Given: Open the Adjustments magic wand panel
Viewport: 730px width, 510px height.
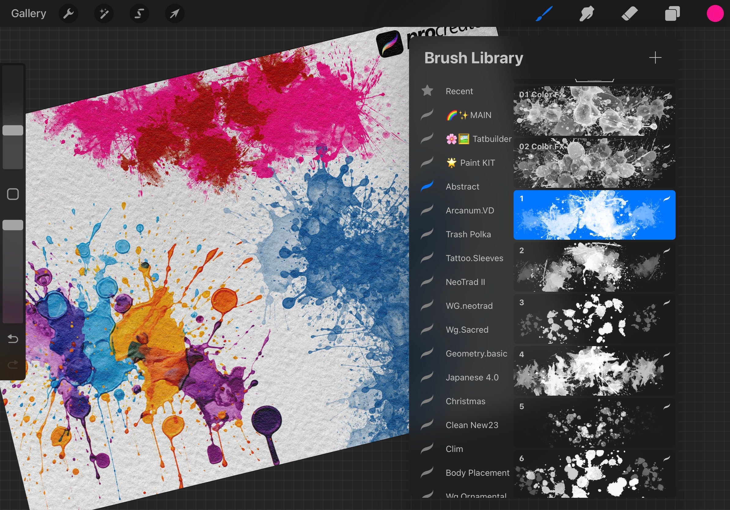Looking at the screenshot, I should (x=104, y=13).
